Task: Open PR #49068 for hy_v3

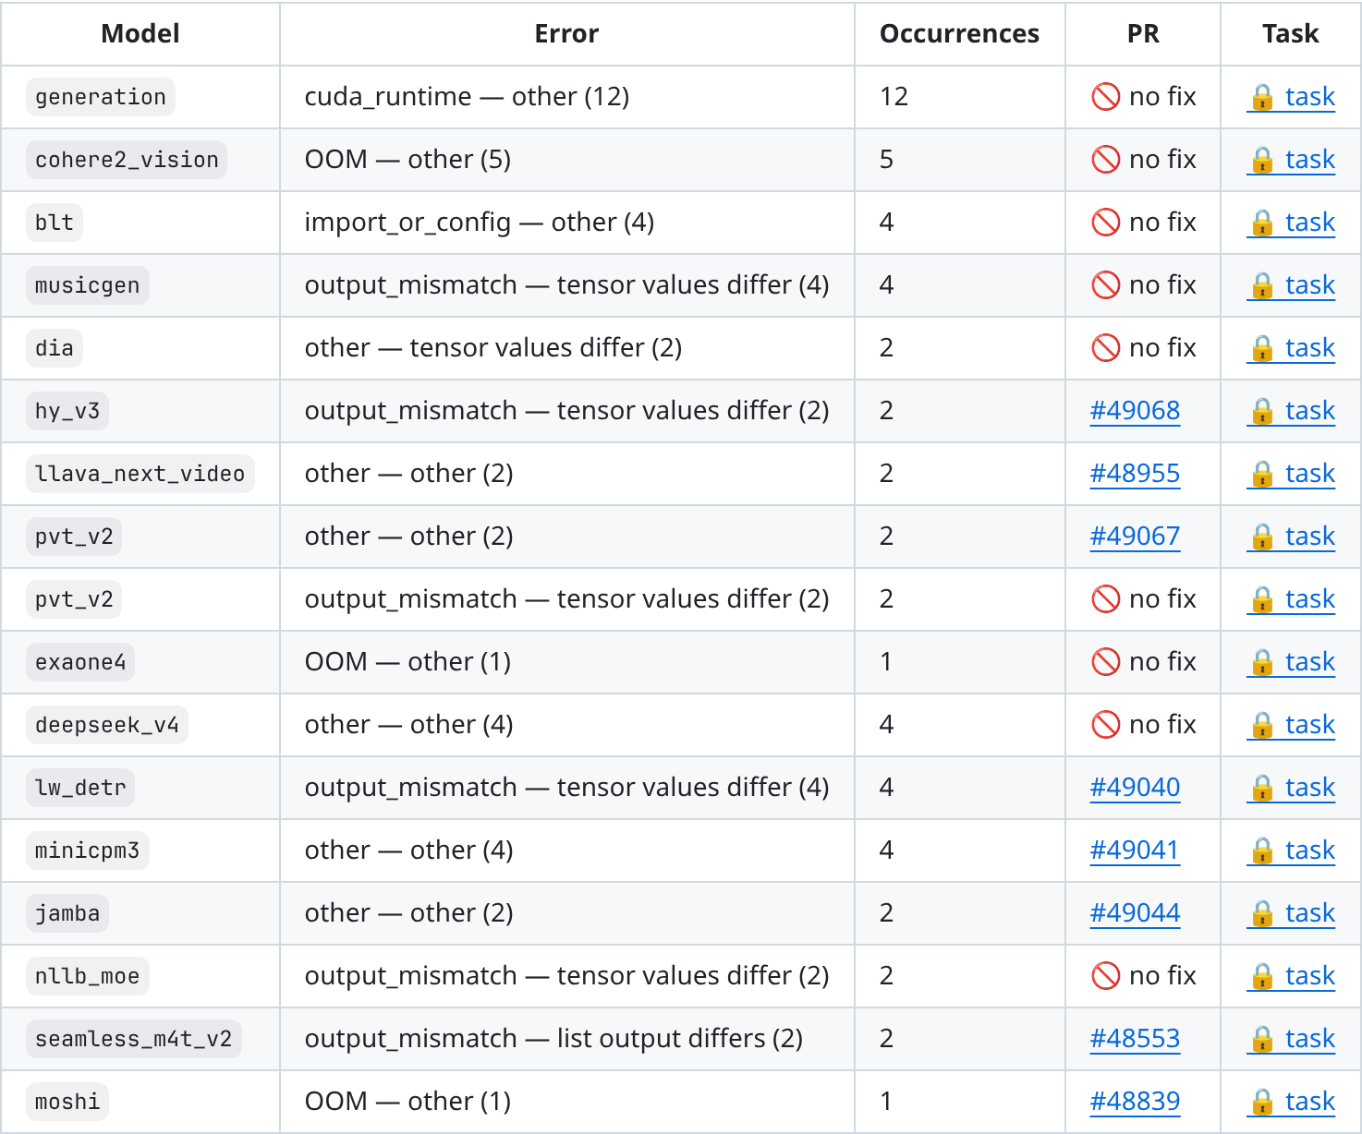Action: 1135,411
